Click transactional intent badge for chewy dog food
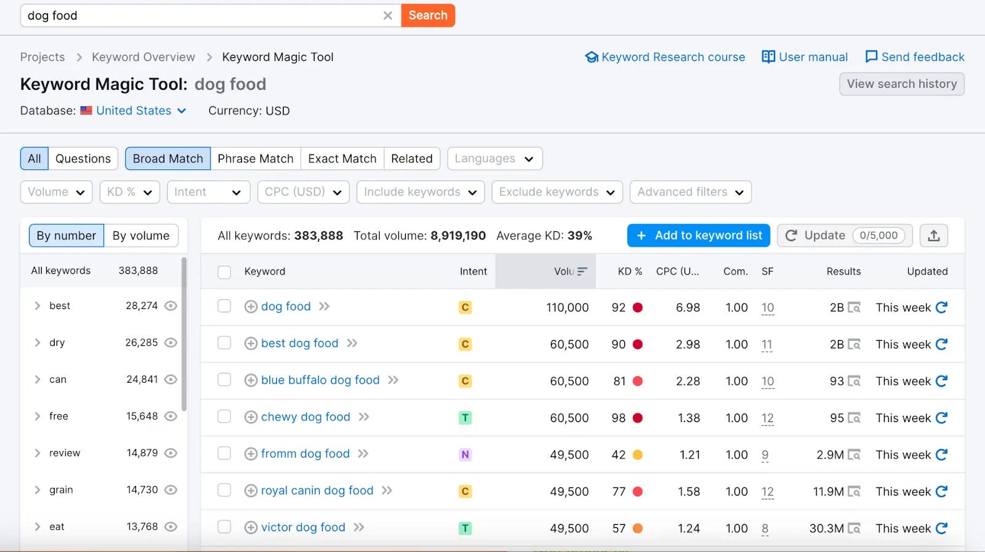The width and height of the screenshot is (985, 552). (465, 418)
